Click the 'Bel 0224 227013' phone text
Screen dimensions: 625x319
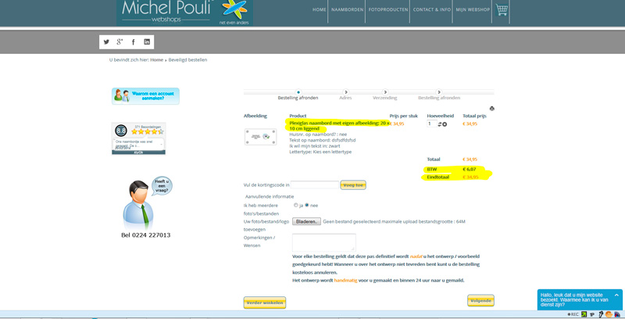click(146, 235)
